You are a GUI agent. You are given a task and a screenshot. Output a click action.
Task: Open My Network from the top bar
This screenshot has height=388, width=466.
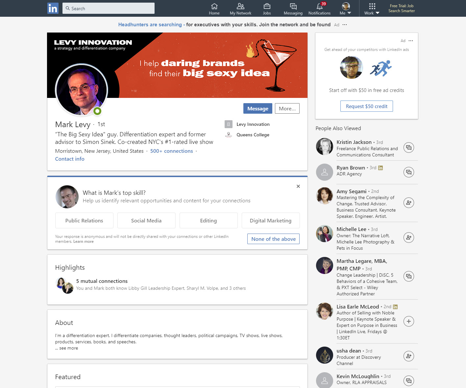(240, 9)
